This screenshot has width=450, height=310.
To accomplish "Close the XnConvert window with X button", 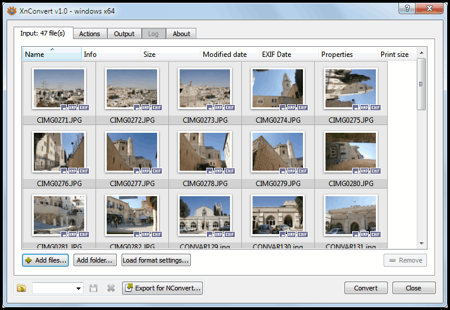I will pyautogui.click(x=429, y=8).
